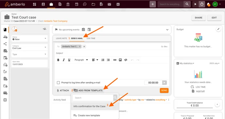Switch to the Log Time tab

[x=91, y=39]
